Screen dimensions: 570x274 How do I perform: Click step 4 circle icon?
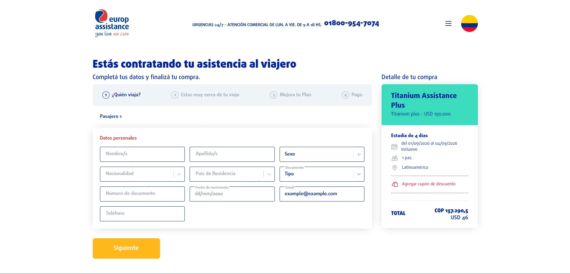coord(345,95)
